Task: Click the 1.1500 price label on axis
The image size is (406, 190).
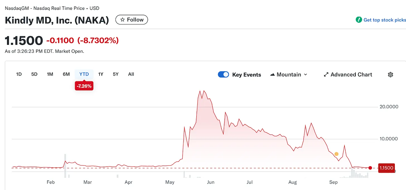Action: point(386,168)
